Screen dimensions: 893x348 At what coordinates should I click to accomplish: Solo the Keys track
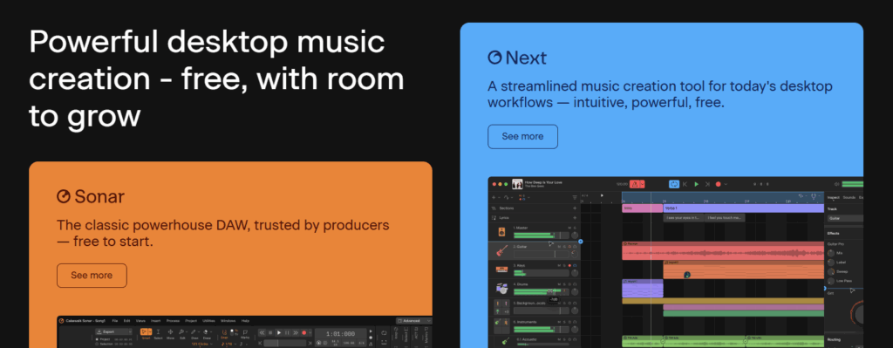pyautogui.click(x=564, y=265)
